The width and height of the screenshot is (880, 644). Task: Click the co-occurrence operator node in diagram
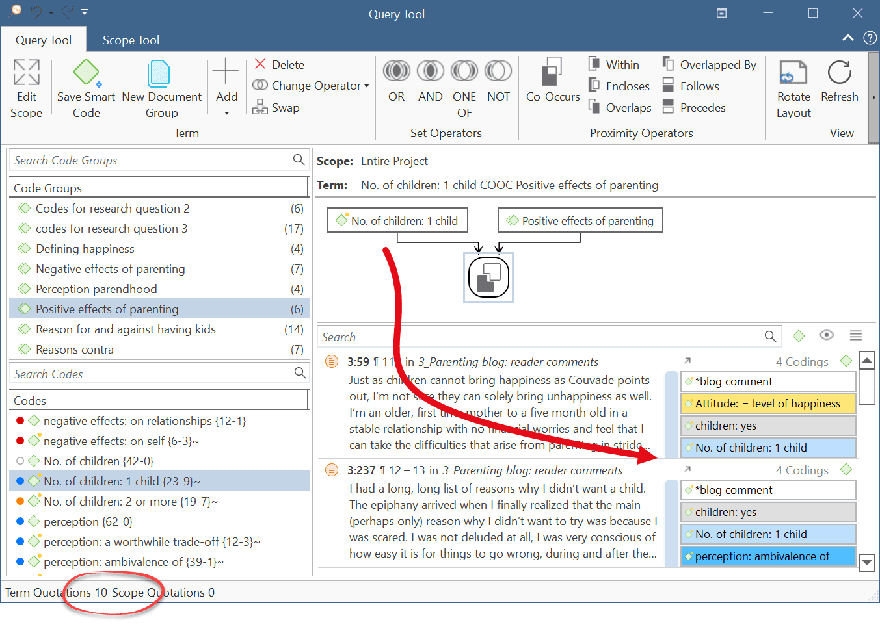(488, 277)
